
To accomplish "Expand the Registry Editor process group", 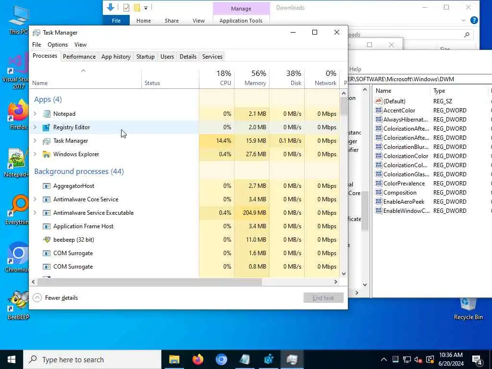I will (35, 127).
